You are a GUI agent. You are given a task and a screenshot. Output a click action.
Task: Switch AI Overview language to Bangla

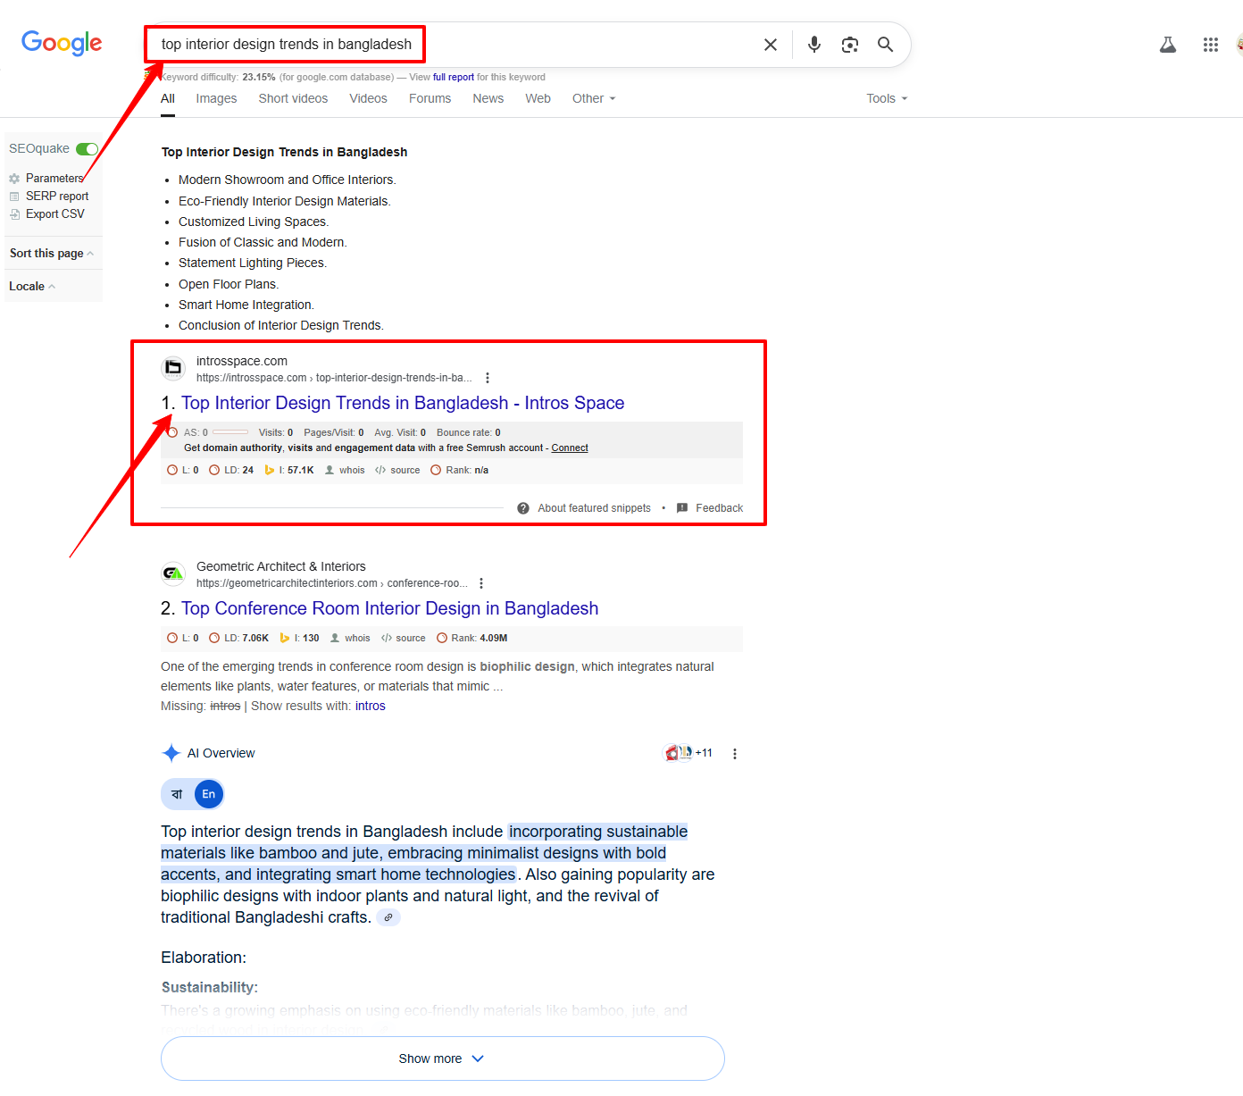coord(177,794)
